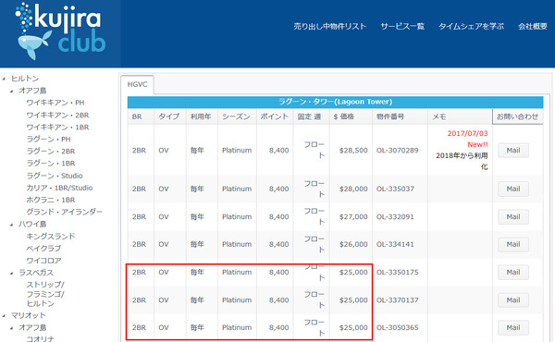The height and width of the screenshot is (342, 555).
Task: Click the メモ column header
Action: coord(460,116)
